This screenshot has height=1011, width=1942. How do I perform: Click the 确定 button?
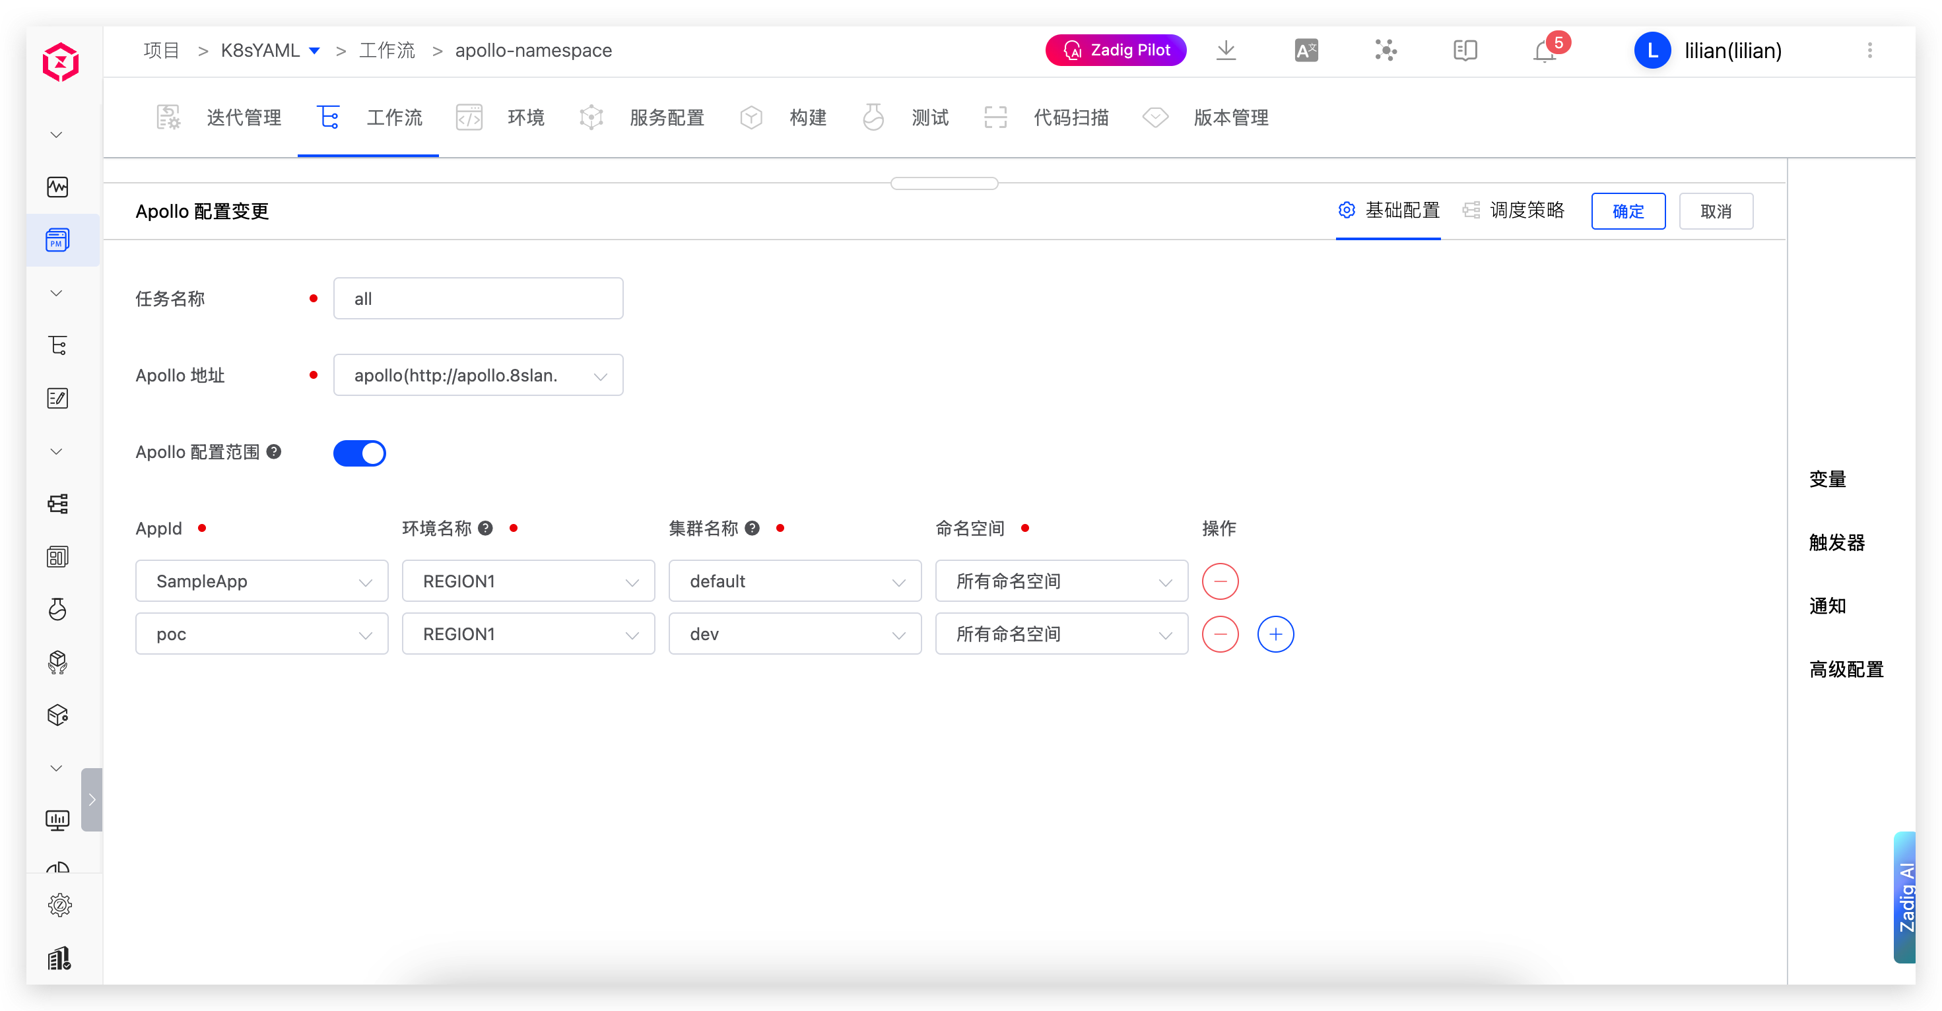(1628, 211)
